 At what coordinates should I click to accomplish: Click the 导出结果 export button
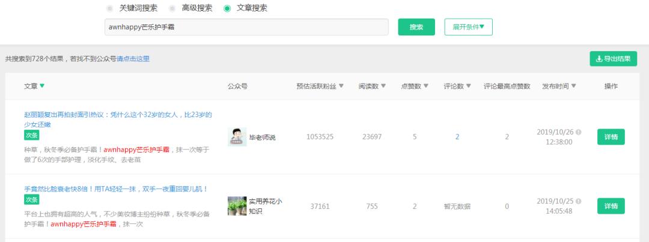pyautogui.click(x=613, y=59)
